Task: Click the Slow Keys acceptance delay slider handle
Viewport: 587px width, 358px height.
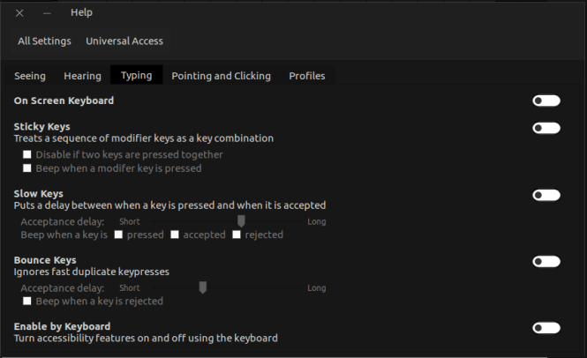Action: click(x=241, y=221)
